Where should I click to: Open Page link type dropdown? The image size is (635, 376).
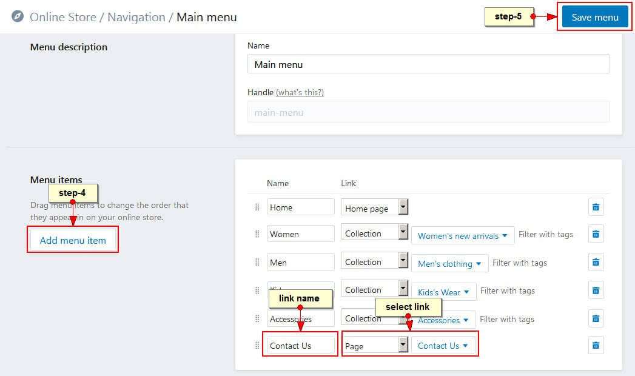374,346
